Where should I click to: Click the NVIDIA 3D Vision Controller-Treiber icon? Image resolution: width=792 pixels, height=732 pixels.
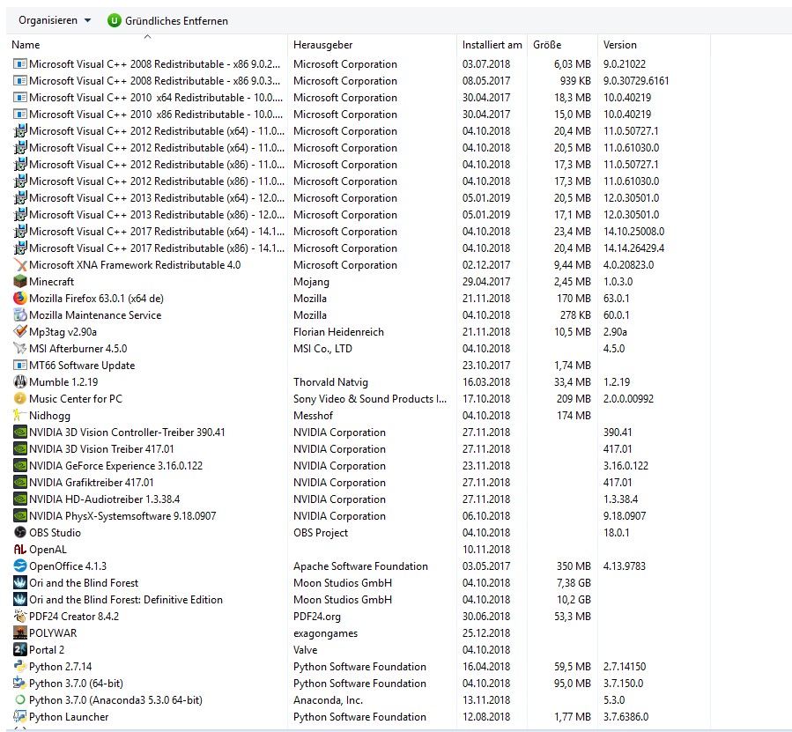19,432
